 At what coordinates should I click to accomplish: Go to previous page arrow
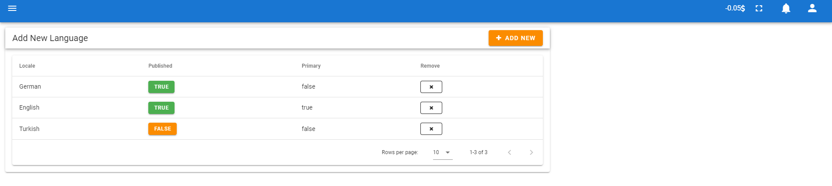tap(510, 152)
